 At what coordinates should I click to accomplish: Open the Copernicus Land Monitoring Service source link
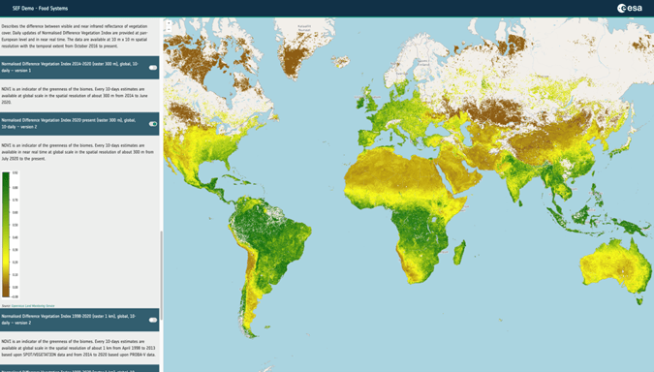(x=33, y=306)
